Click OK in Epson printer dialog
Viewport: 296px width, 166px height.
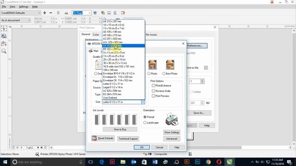pos(142,148)
